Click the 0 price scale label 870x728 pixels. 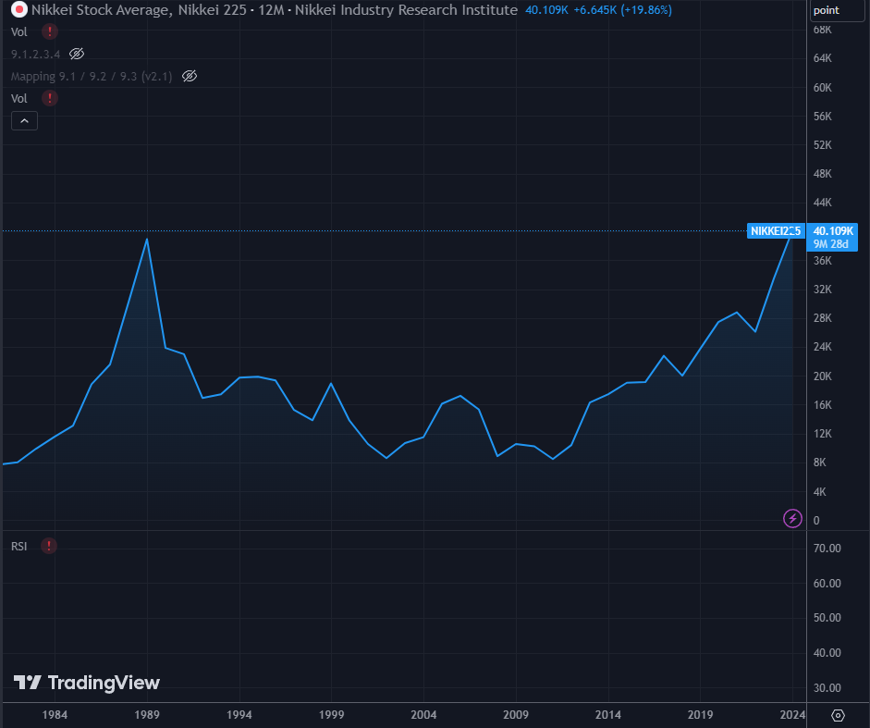point(816,521)
